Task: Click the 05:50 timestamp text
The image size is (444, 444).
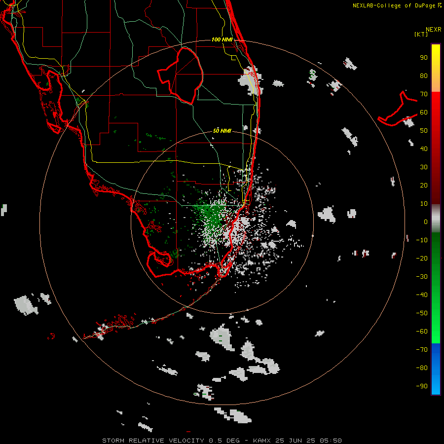Action: click(331, 441)
